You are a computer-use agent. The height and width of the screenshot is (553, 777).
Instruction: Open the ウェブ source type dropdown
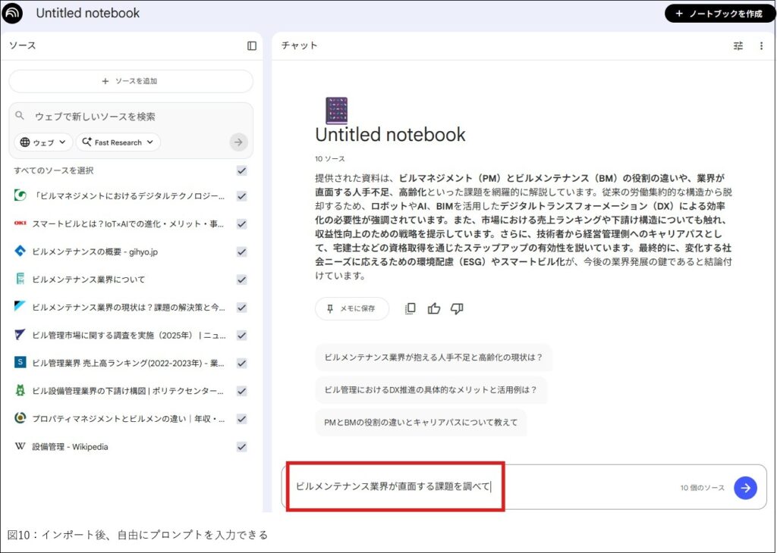[44, 142]
